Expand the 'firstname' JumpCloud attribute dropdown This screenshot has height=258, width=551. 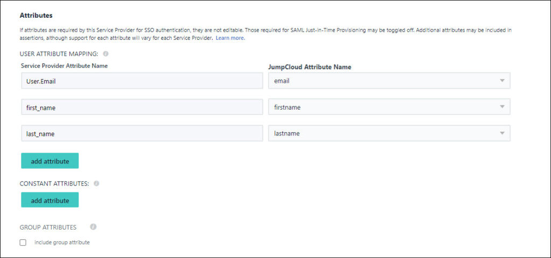(x=389, y=107)
